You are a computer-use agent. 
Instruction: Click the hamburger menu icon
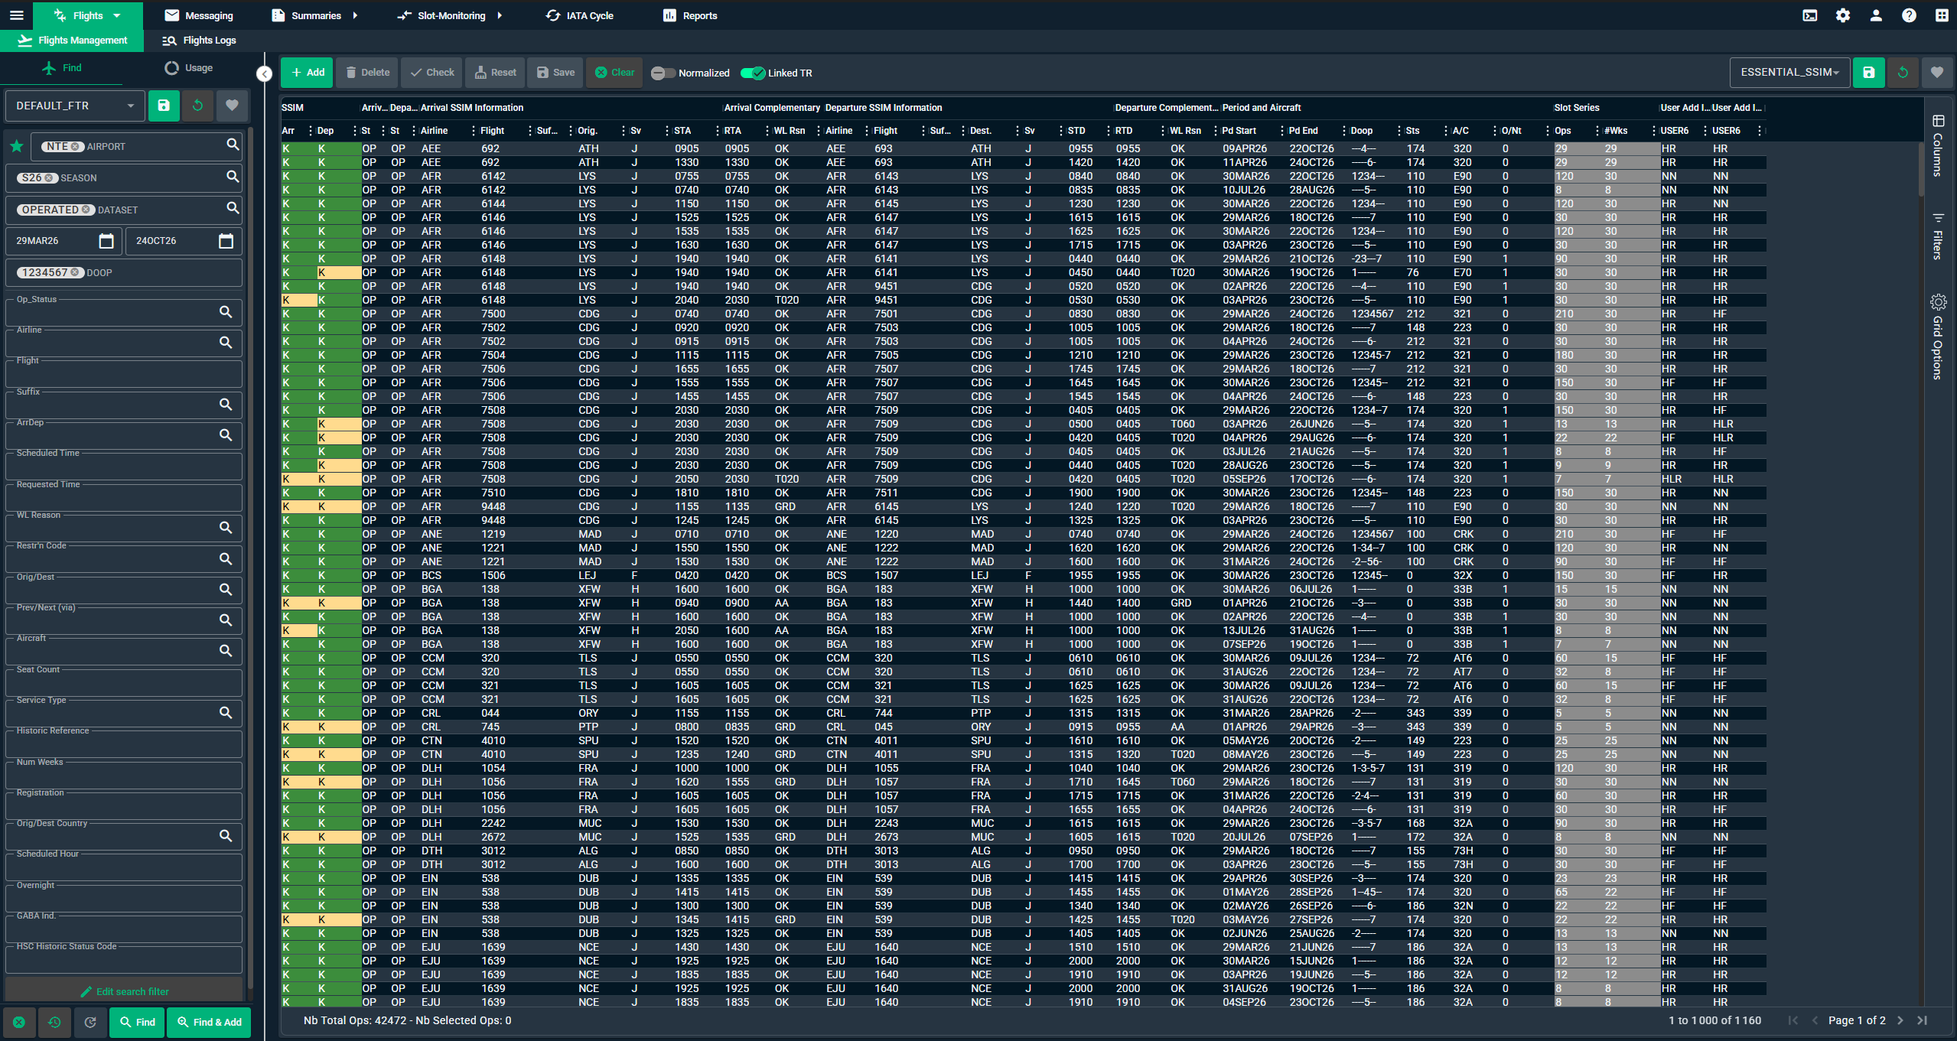click(x=16, y=15)
